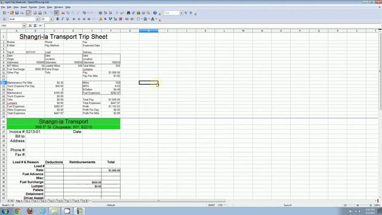The height and width of the screenshot is (215, 382).
Task: Toggle Align Left button
Action: pyautogui.click(x=74, y=19)
